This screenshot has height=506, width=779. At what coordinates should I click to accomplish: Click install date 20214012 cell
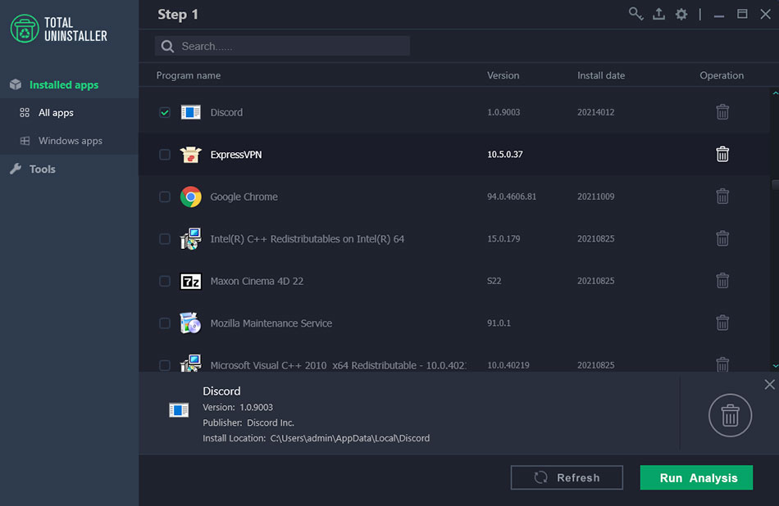pos(595,112)
